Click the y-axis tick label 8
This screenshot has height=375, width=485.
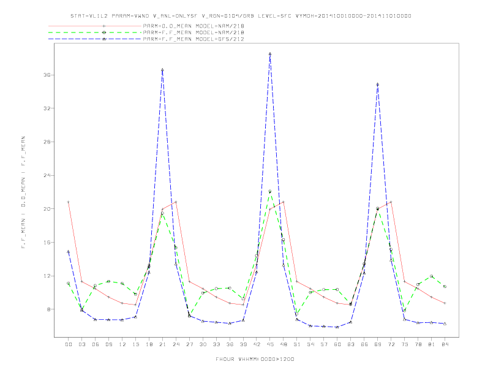[49, 309]
